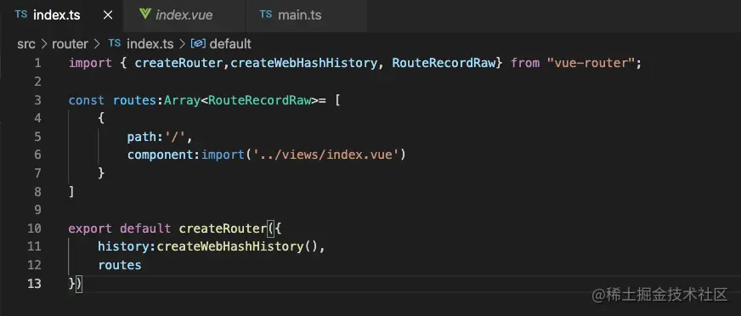The height and width of the screenshot is (316, 741).
Task: Click line number 13 in the gutter
Action: [34, 284]
